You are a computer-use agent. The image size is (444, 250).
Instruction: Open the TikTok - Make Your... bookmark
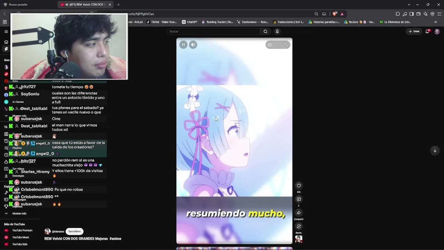(162, 22)
